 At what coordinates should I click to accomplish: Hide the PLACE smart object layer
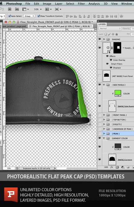pyautogui.click(x=100, y=48)
